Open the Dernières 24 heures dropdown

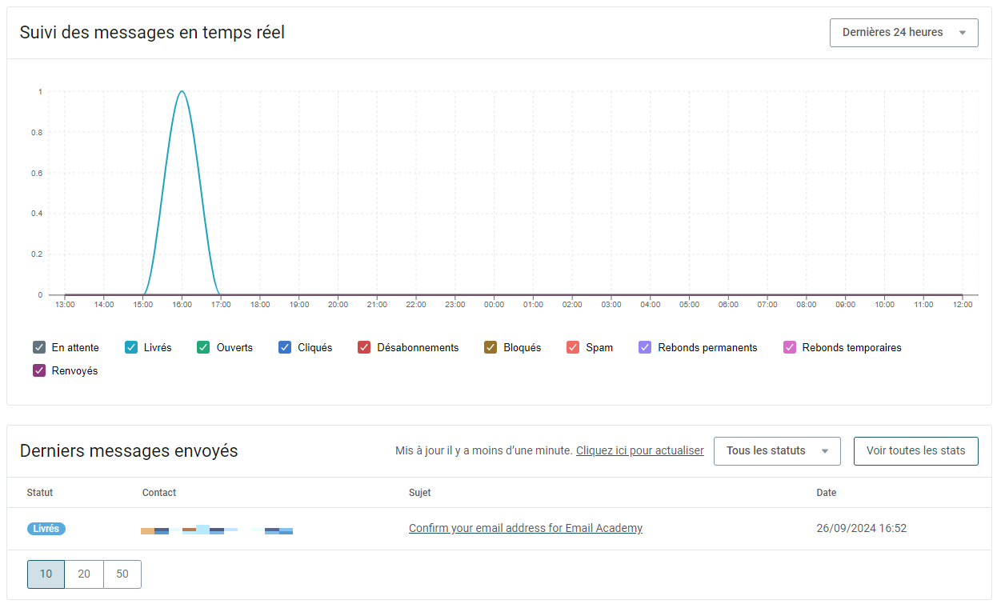tap(904, 33)
